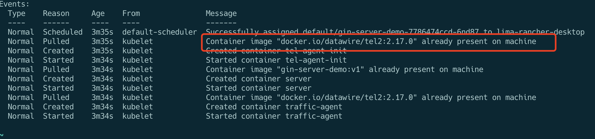This screenshot has height=139, width=595.
Task: Click the "Message" column header
Action: point(221,13)
